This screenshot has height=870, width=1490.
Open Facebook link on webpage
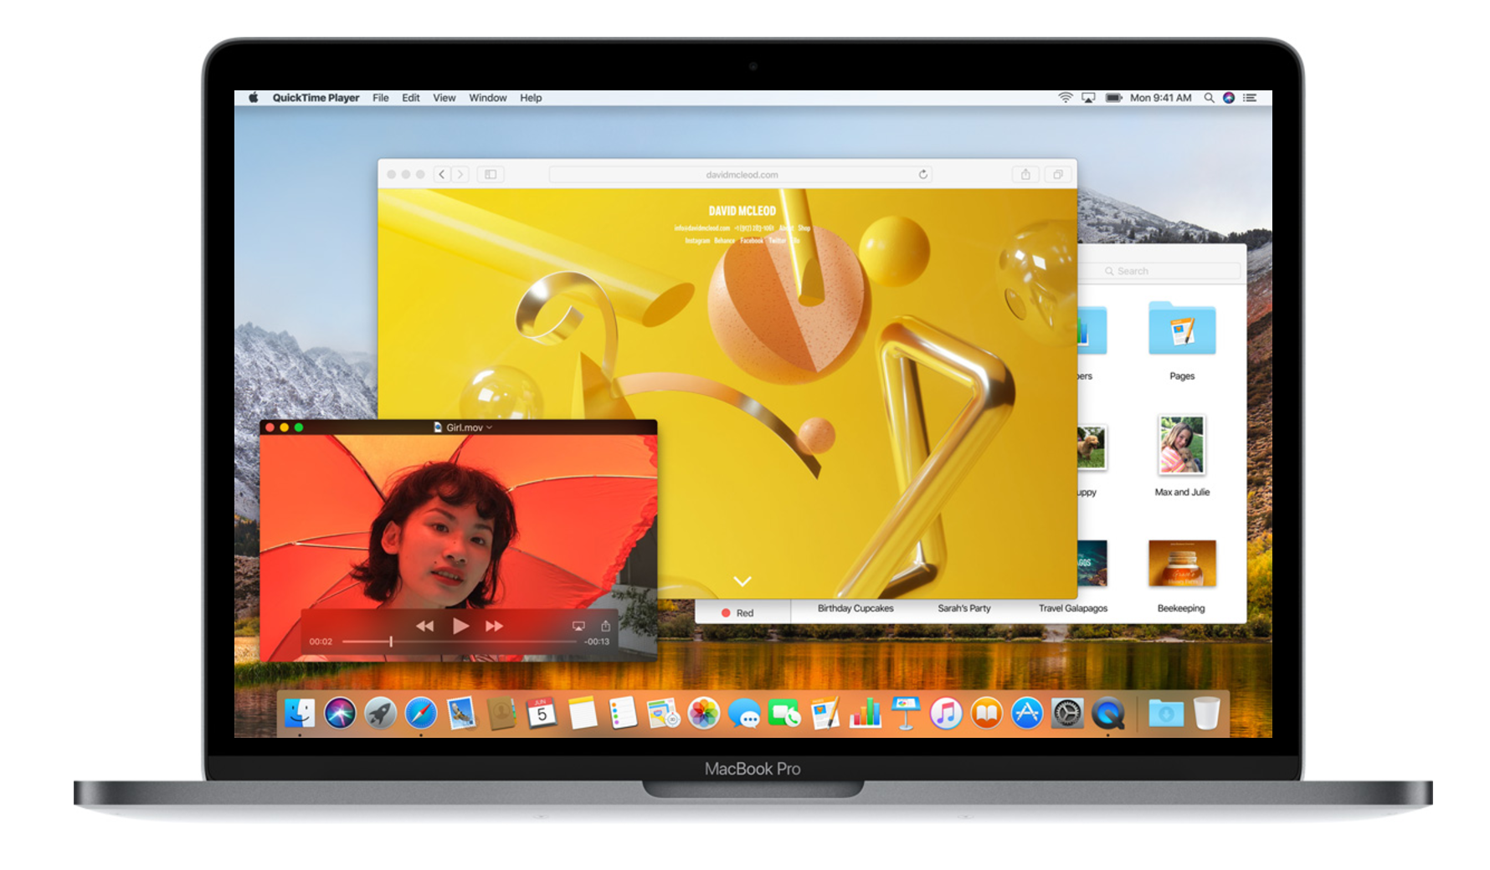point(752,241)
